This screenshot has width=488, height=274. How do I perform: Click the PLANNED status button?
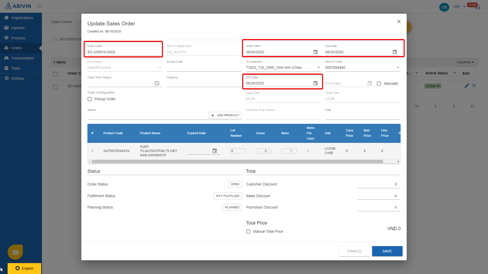232,207
